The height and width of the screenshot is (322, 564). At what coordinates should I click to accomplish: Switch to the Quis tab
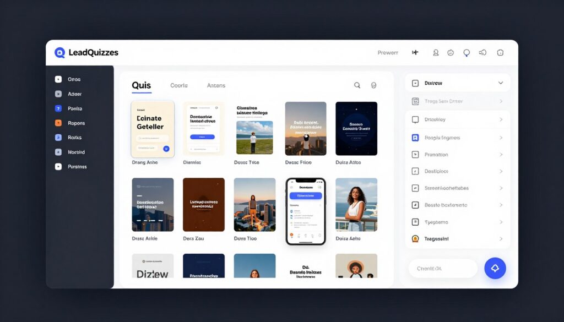pyautogui.click(x=142, y=85)
